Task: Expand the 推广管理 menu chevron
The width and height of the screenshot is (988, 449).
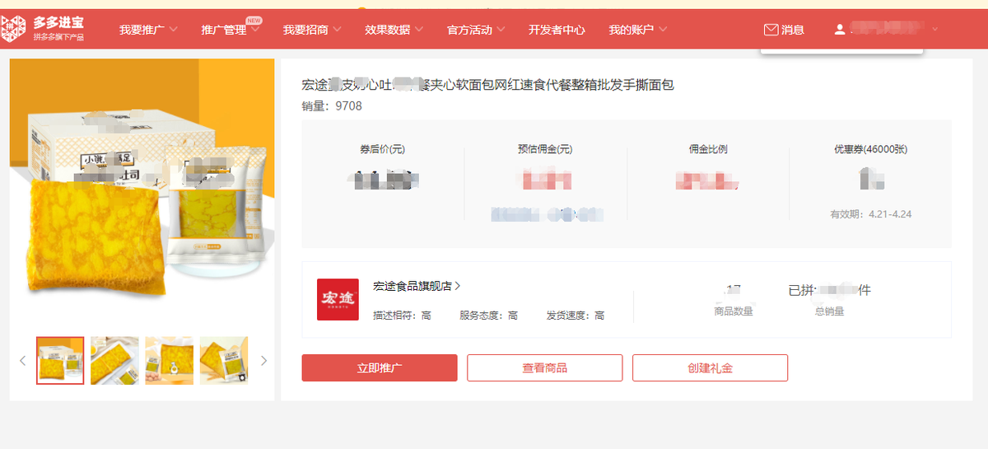Action: click(255, 30)
